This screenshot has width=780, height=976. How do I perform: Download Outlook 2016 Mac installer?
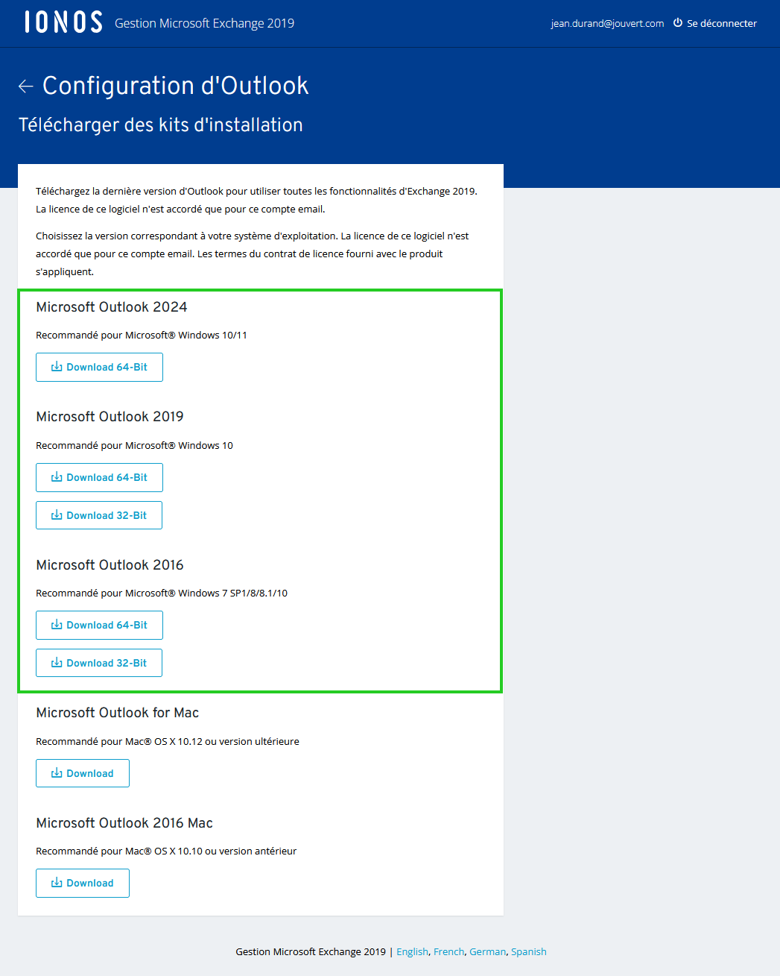[x=83, y=883]
